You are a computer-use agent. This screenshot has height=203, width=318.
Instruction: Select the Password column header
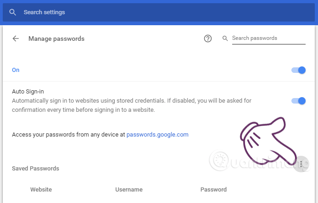tap(213, 190)
